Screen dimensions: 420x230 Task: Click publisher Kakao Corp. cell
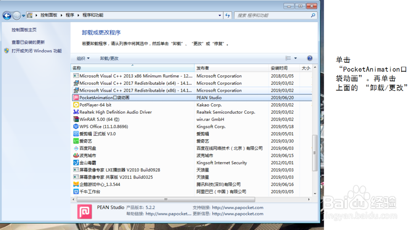(209, 105)
